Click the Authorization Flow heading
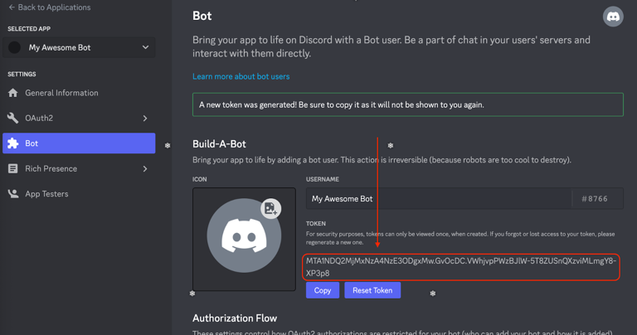Screen dimensions: 637x335 pyautogui.click(x=235, y=318)
